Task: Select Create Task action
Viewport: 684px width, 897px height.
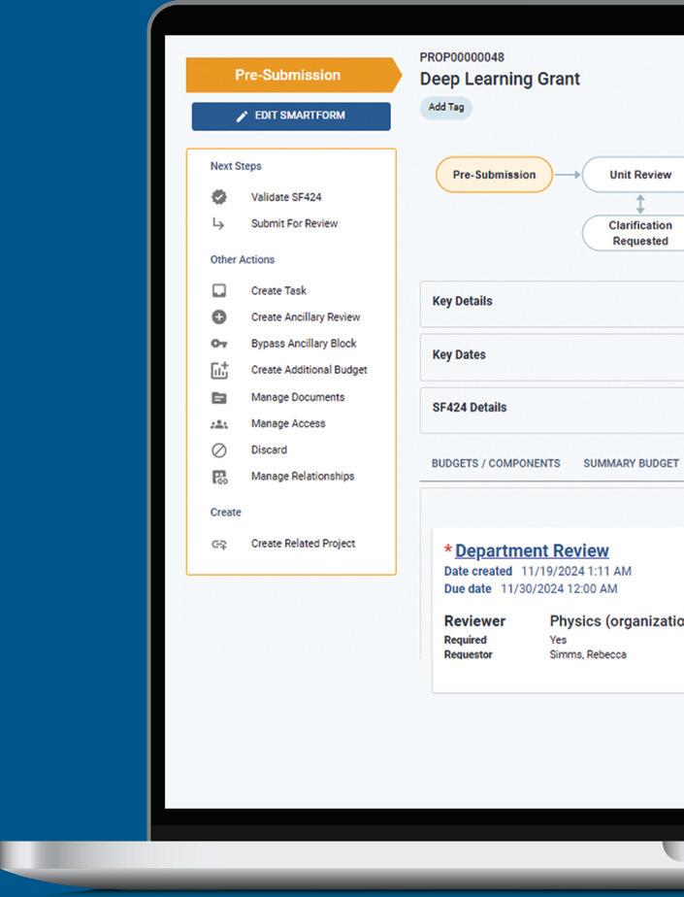Action: click(x=278, y=290)
